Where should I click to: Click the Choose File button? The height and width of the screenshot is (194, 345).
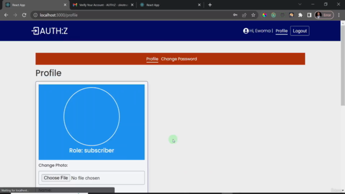click(56, 178)
